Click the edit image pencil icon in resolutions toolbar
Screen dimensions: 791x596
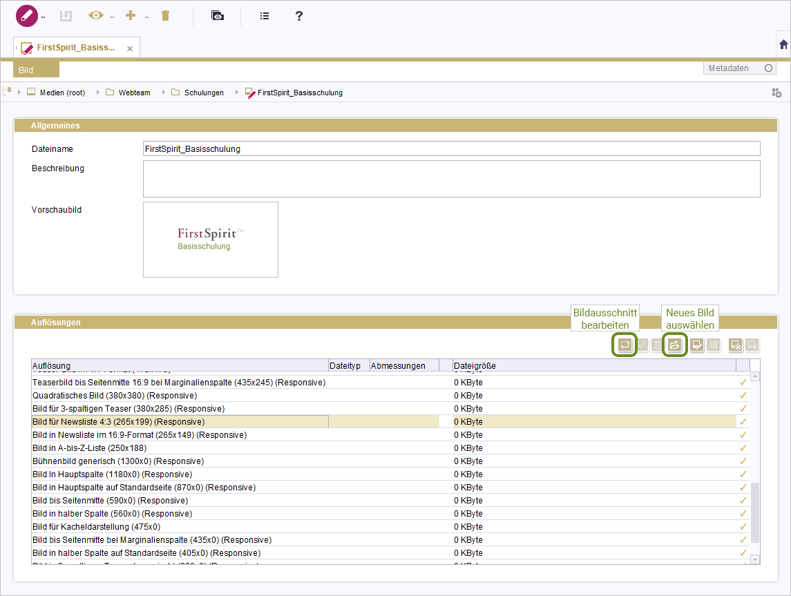pyautogui.click(x=697, y=345)
